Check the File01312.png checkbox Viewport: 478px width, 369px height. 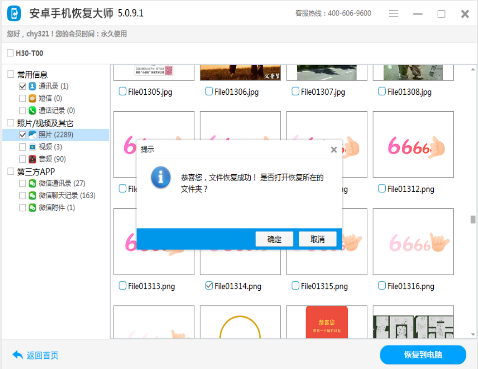pyautogui.click(x=382, y=188)
